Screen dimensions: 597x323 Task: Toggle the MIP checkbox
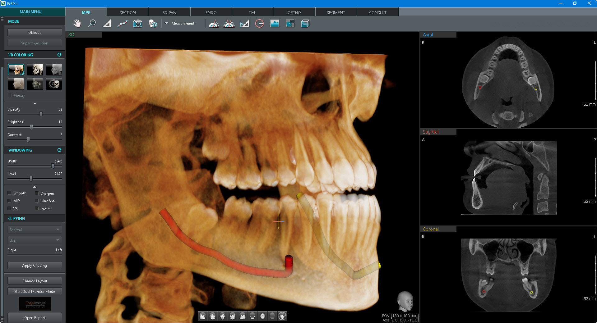pyautogui.click(x=9, y=201)
